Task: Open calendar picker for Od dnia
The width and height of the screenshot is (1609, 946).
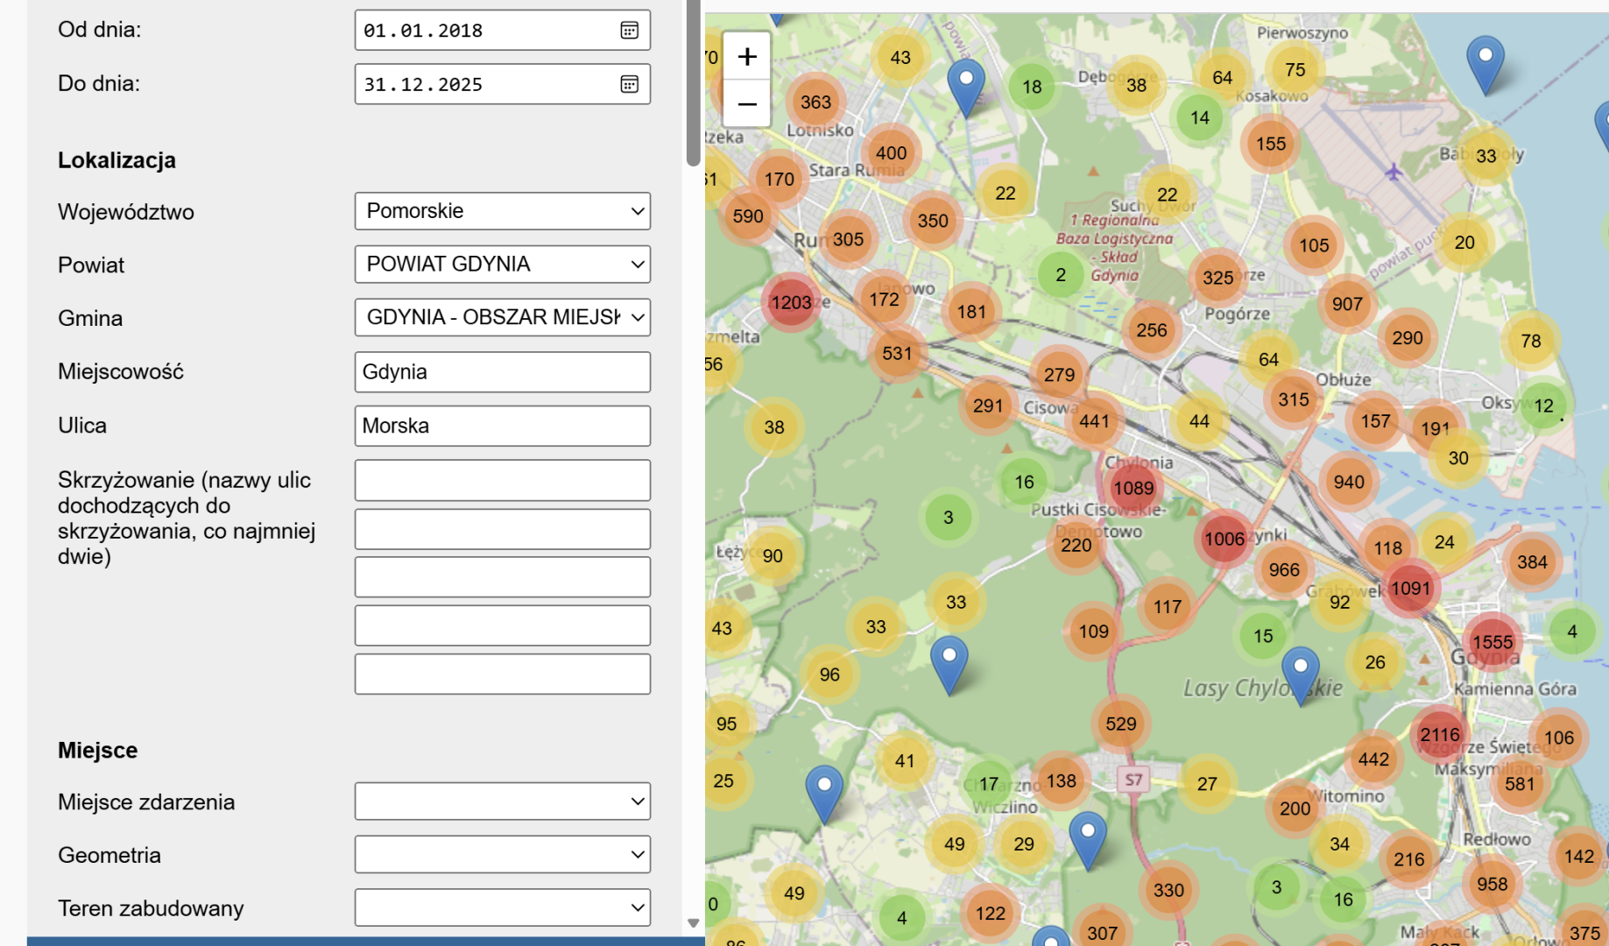Action: 629,31
